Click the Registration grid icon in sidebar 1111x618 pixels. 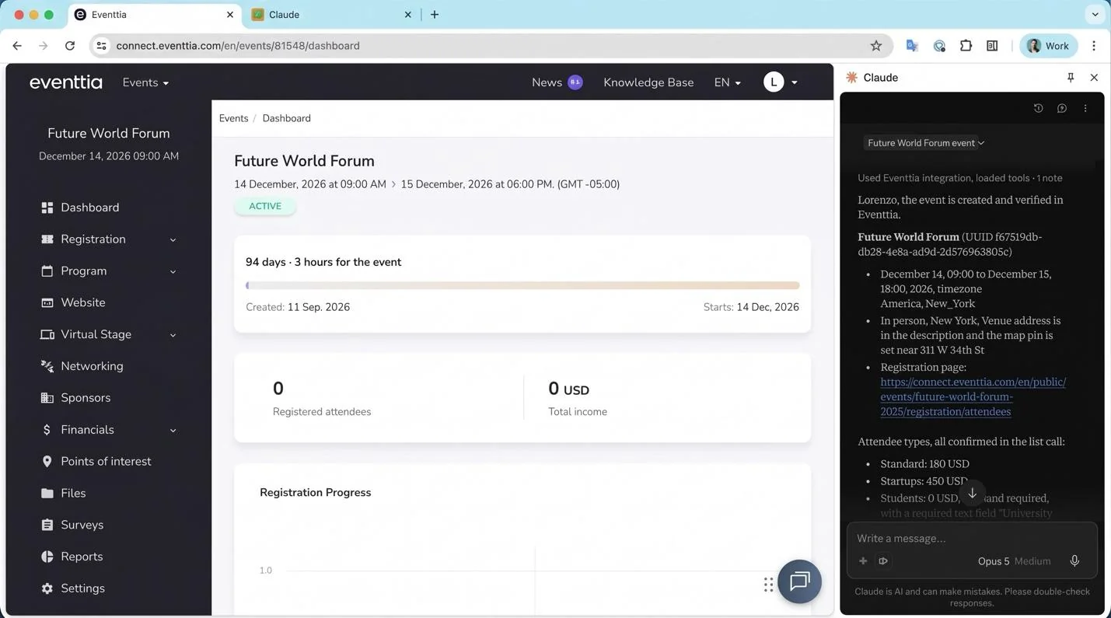47,239
